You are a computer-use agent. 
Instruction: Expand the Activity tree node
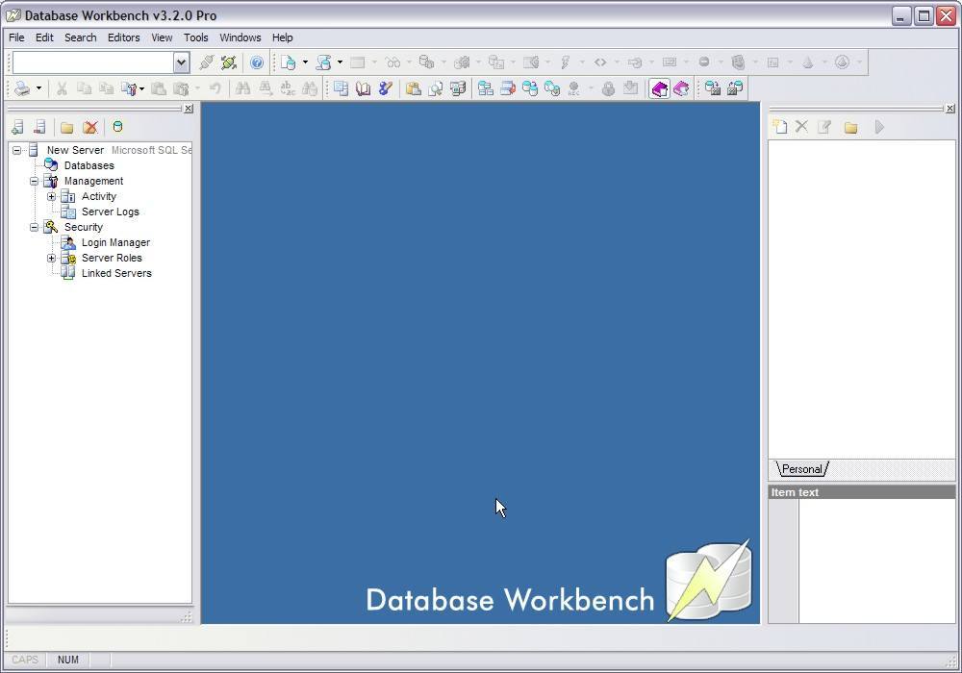[52, 196]
